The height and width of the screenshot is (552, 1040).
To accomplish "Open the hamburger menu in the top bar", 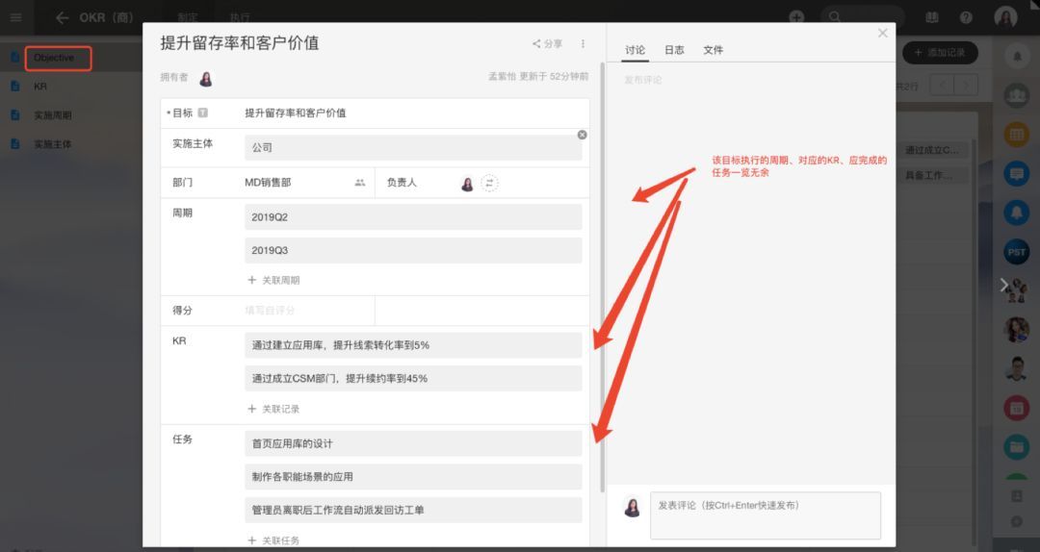I will [x=16, y=17].
